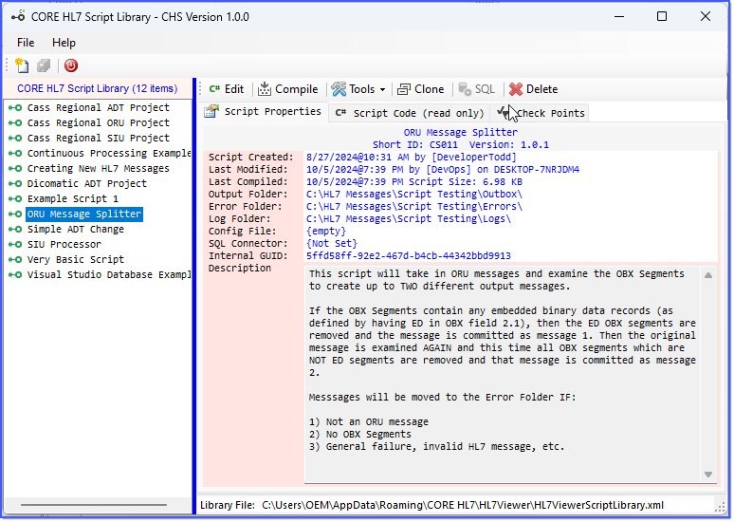Click inside the Description text box

504,375
